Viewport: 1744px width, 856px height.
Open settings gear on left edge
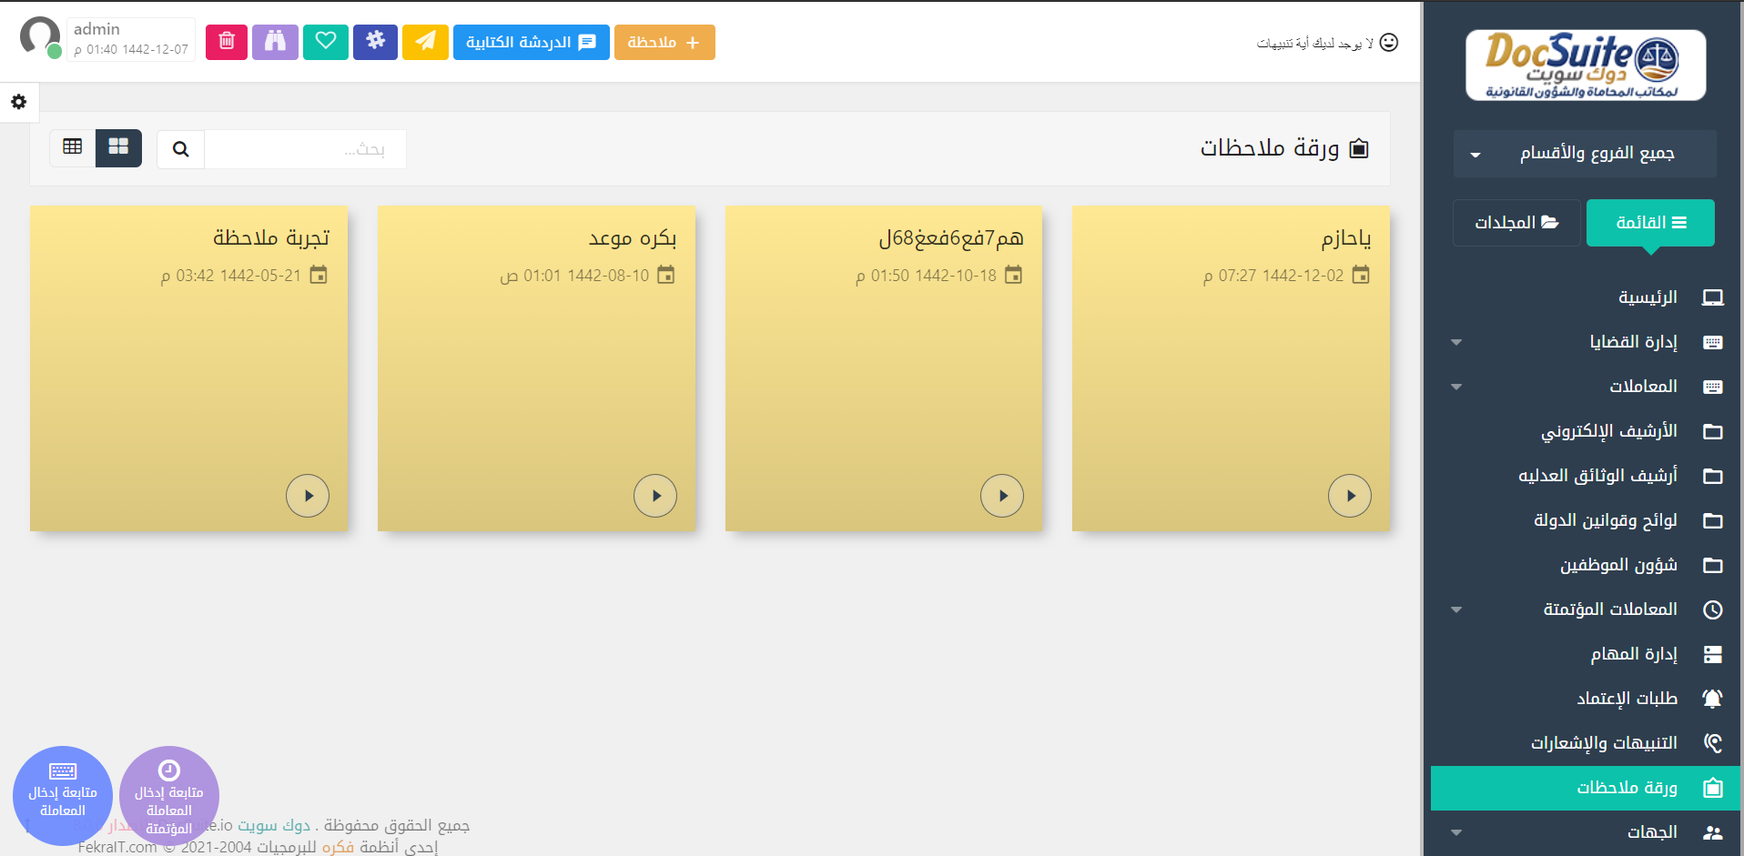pyautogui.click(x=19, y=102)
